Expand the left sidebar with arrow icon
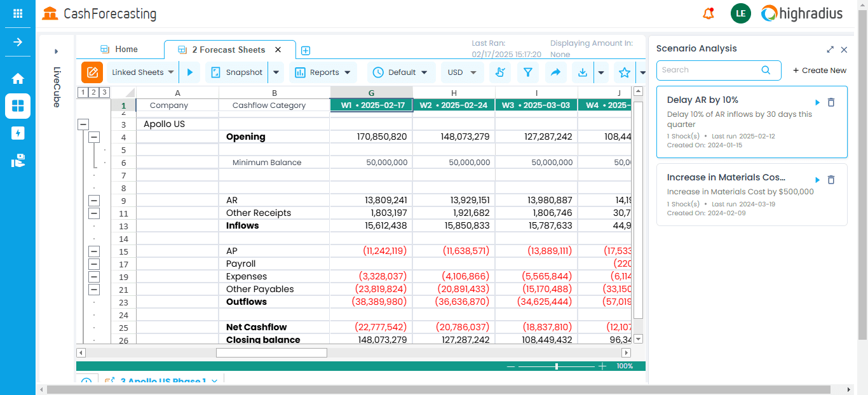 click(x=18, y=42)
